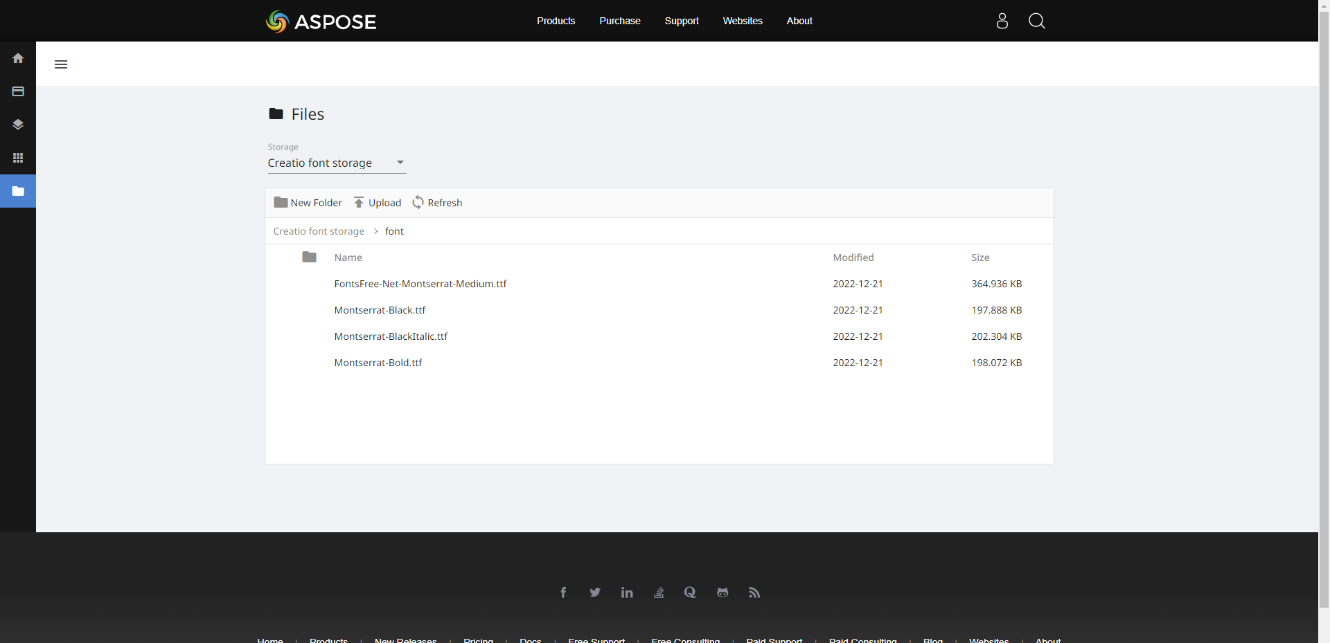Click Creatio font storage in the breadcrumb
Image resolution: width=1330 pixels, height=643 pixels.
coord(319,230)
